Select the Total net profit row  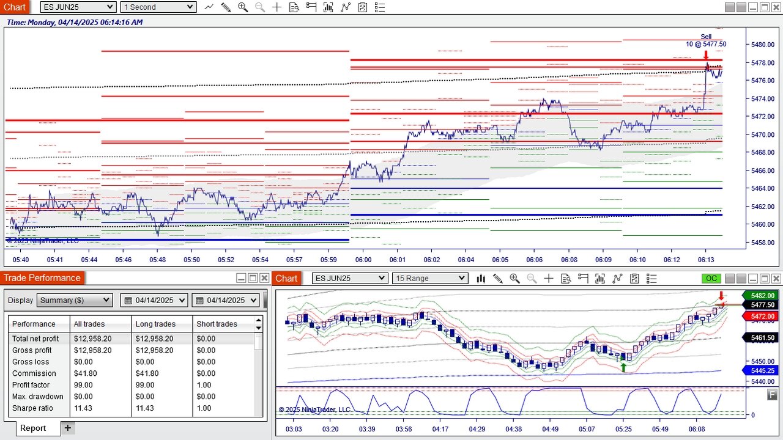(132, 339)
